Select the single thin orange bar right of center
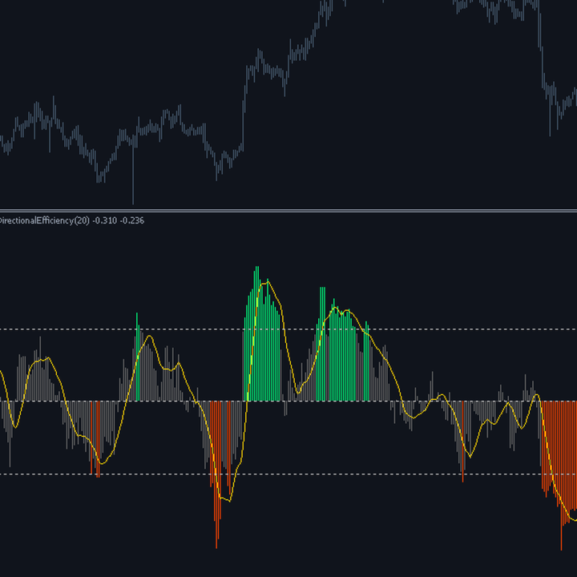Image resolution: width=577 pixels, height=577 pixels. (x=462, y=442)
